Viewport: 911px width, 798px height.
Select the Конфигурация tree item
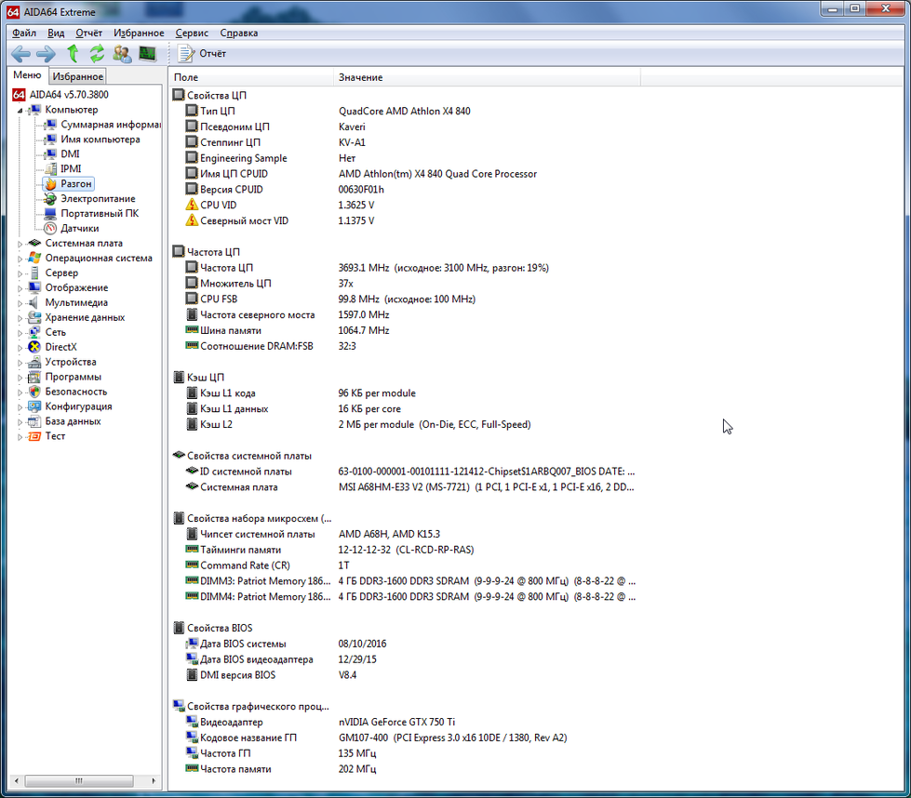pos(78,406)
